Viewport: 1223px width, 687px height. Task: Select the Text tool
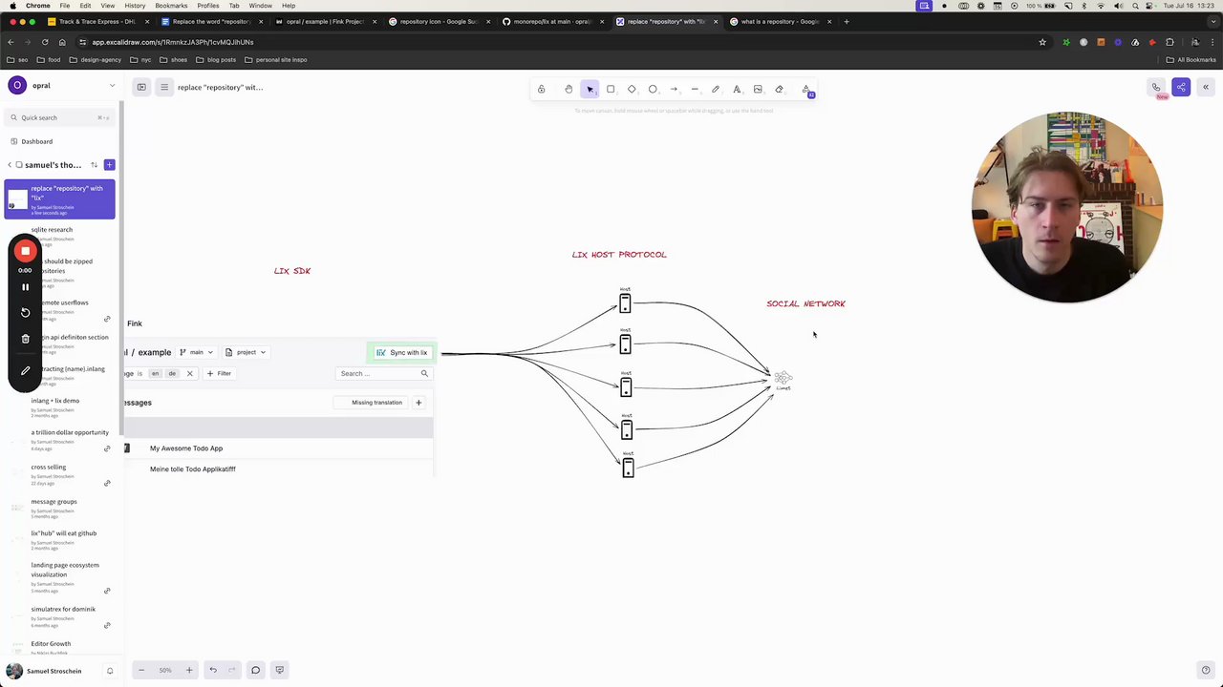click(x=737, y=90)
